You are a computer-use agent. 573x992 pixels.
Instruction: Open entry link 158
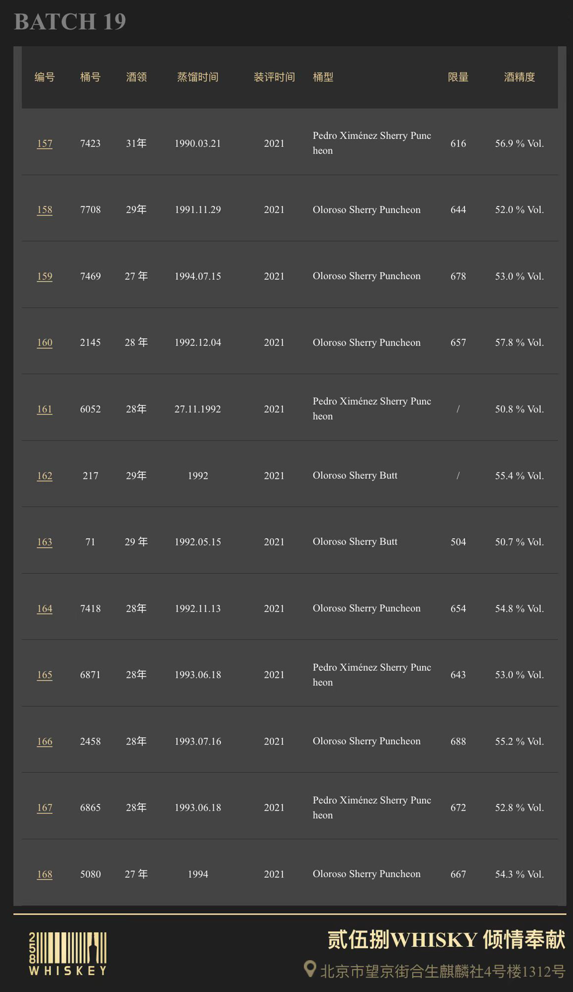click(x=45, y=210)
